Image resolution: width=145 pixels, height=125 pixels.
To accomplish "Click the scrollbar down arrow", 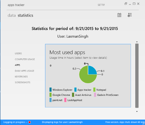I will coord(137,111).
